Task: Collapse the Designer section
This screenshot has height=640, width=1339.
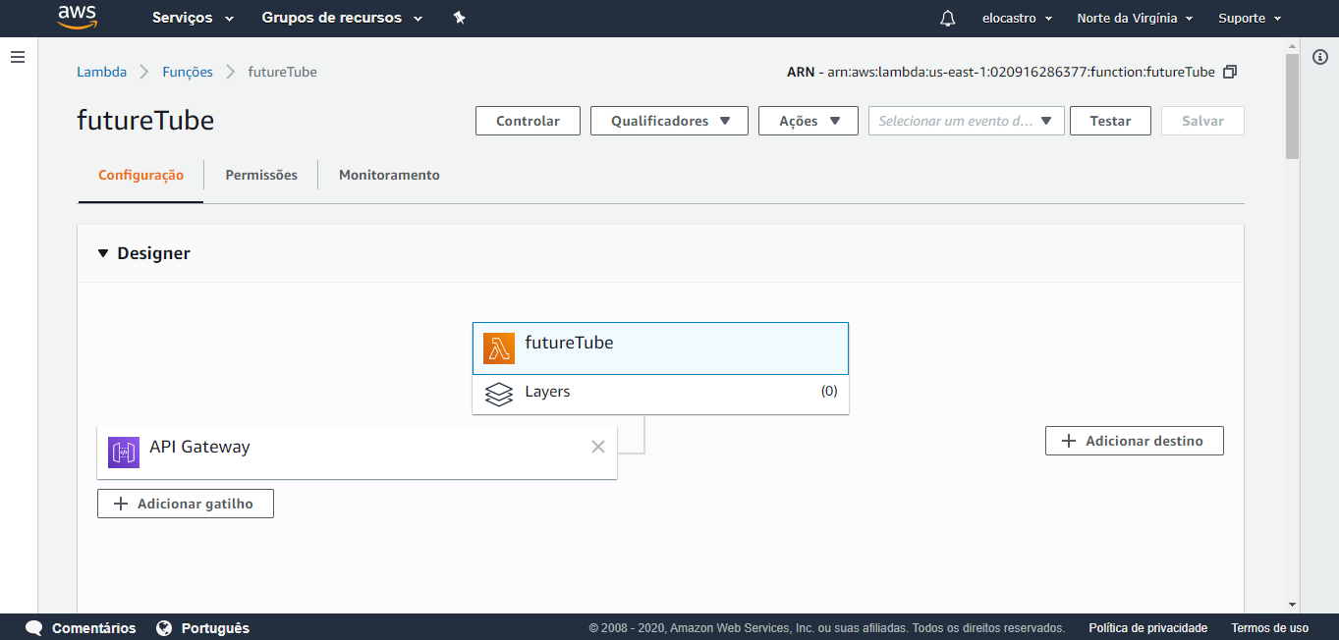Action: pos(104,253)
